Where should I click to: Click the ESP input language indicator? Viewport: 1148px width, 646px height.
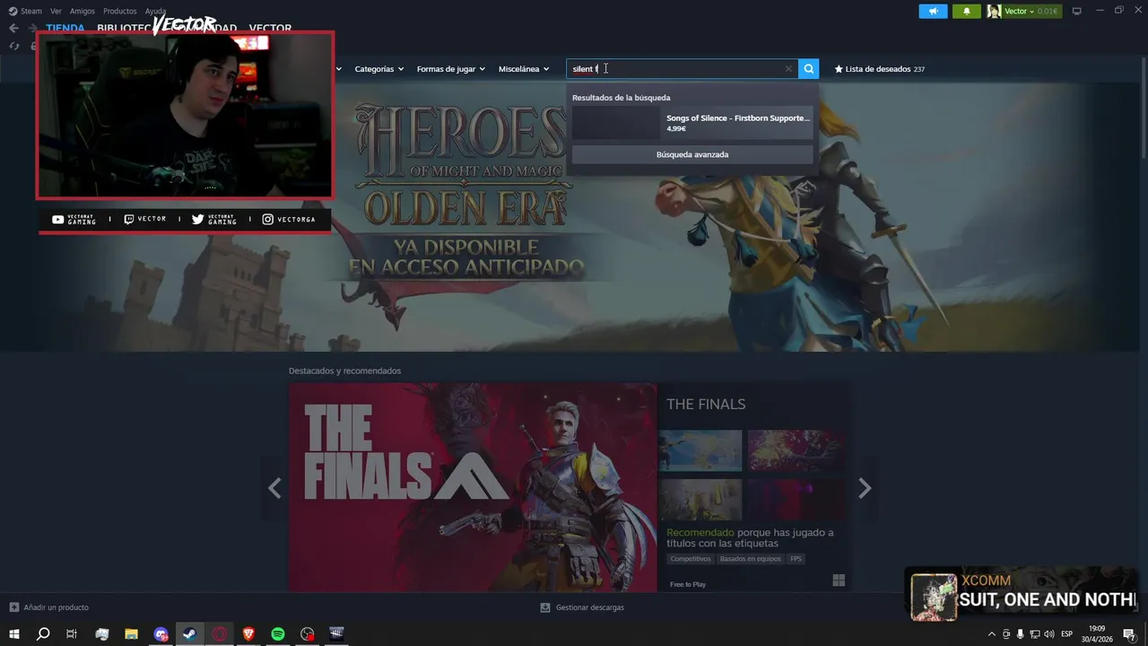point(1067,634)
